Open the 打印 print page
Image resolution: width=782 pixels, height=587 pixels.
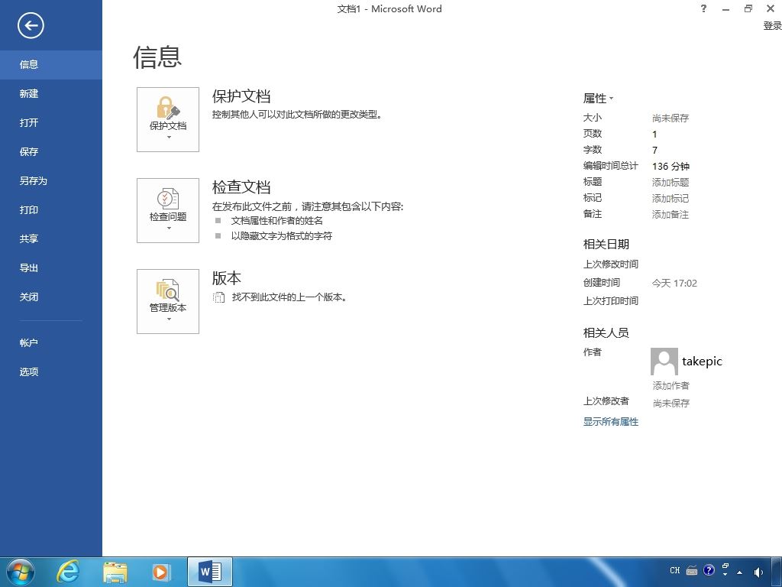(51, 209)
